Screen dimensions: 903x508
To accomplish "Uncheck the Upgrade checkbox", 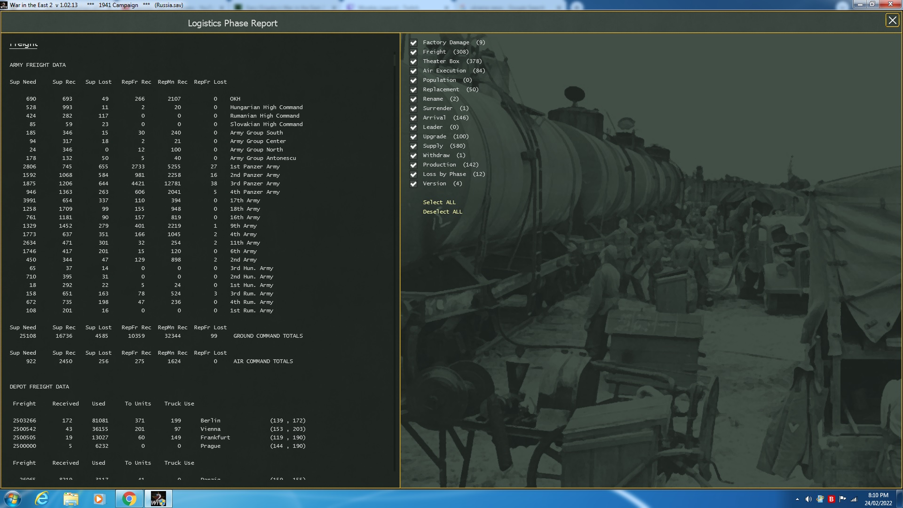I will pyautogui.click(x=413, y=137).
